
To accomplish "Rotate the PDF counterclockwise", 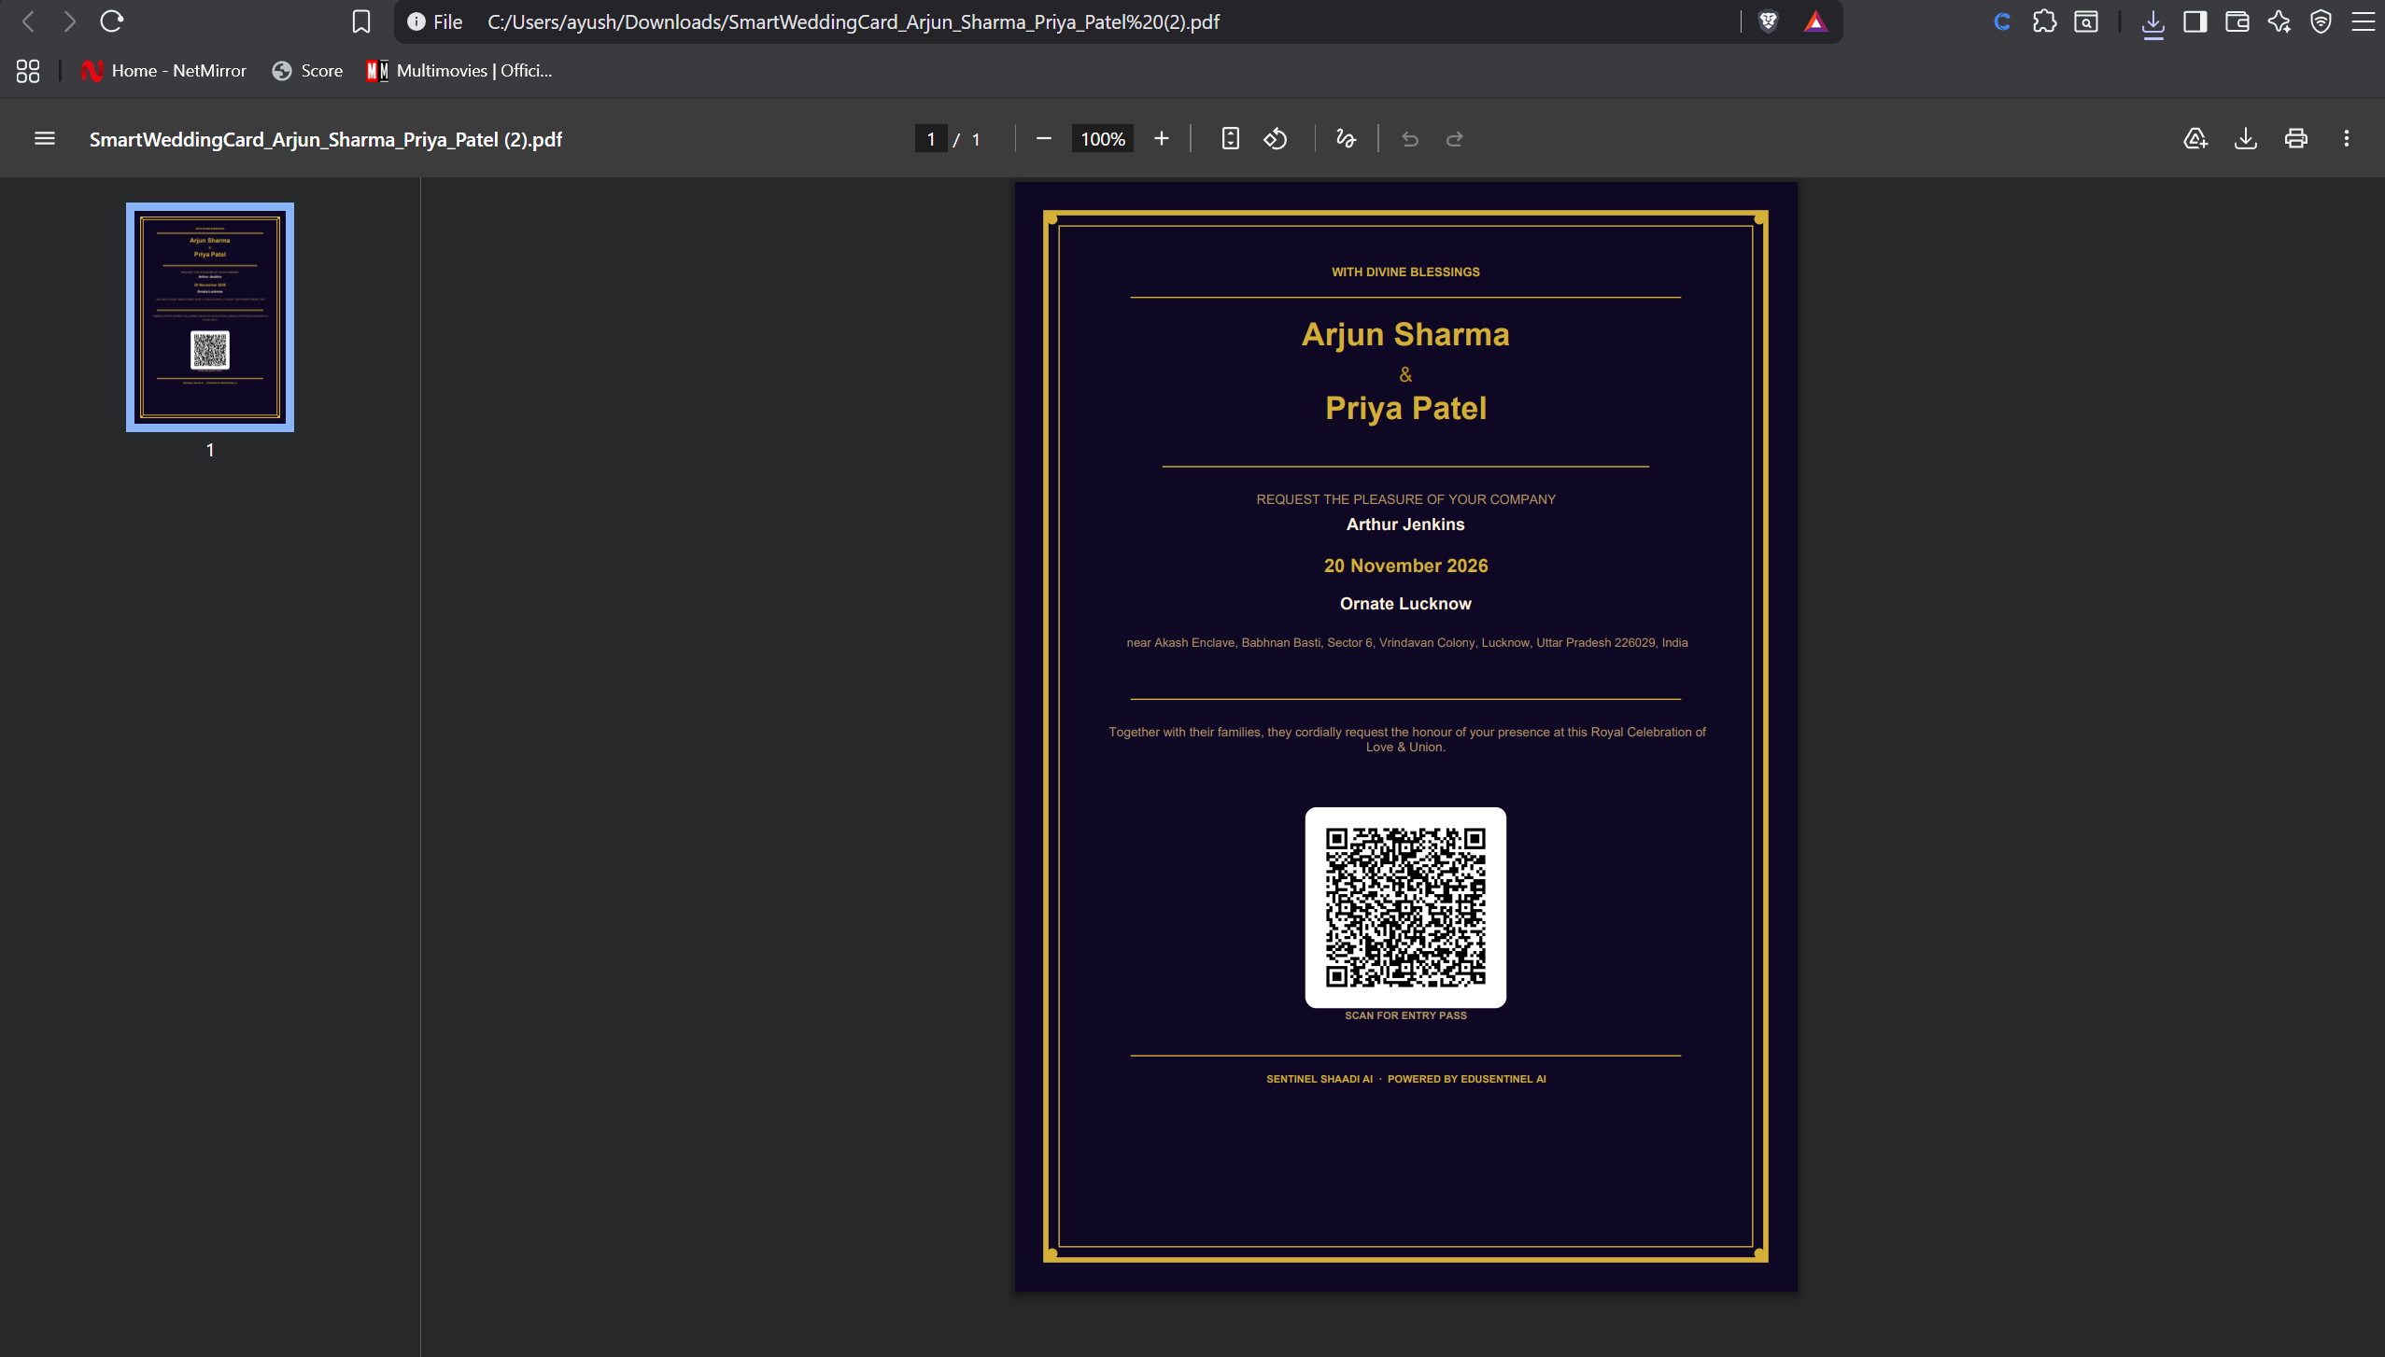I will pos(1276,139).
